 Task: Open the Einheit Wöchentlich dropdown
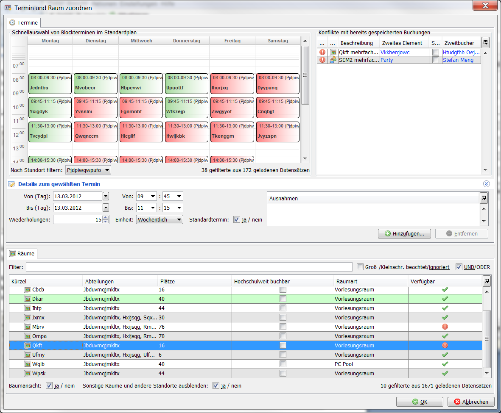[160, 220]
